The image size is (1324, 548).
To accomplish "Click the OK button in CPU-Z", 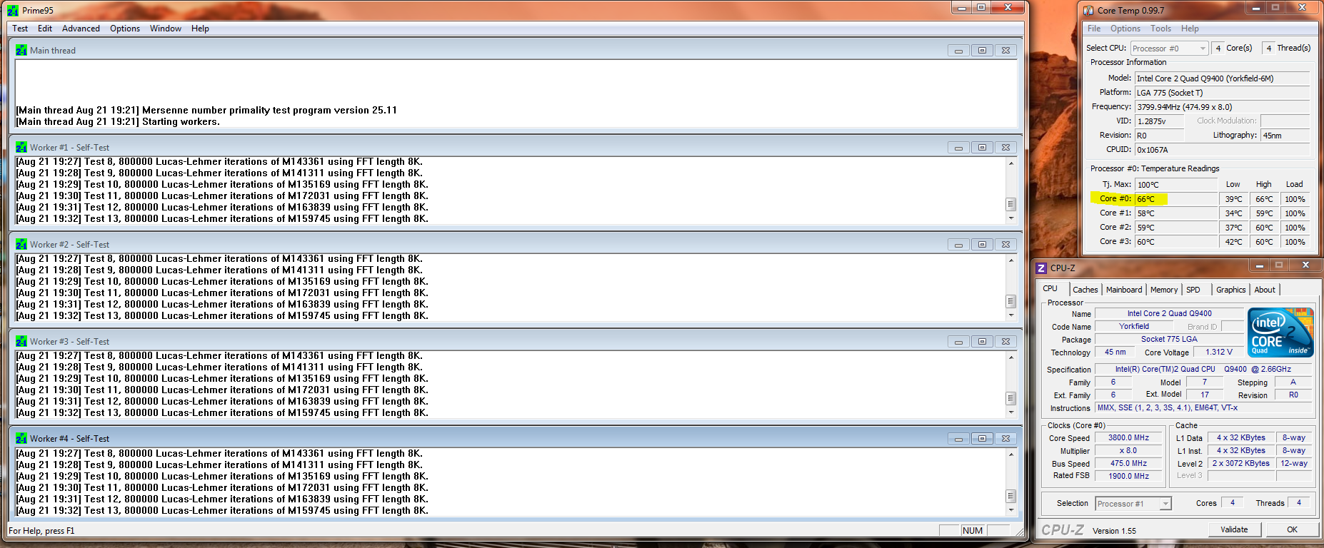I will point(1292,529).
